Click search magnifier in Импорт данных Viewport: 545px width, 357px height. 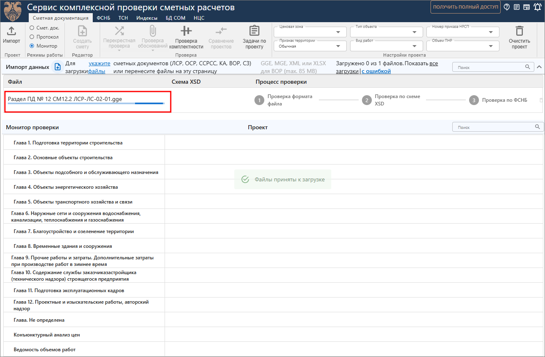point(527,67)
